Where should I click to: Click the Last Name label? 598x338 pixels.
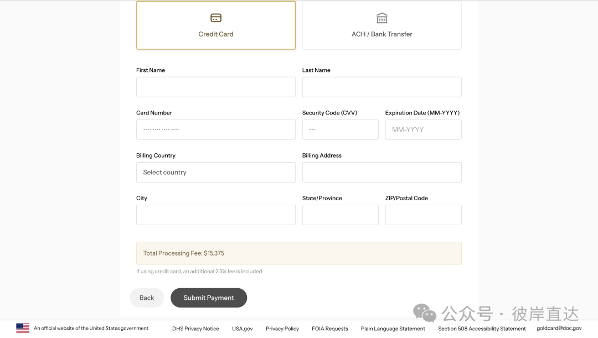point(316,70)
